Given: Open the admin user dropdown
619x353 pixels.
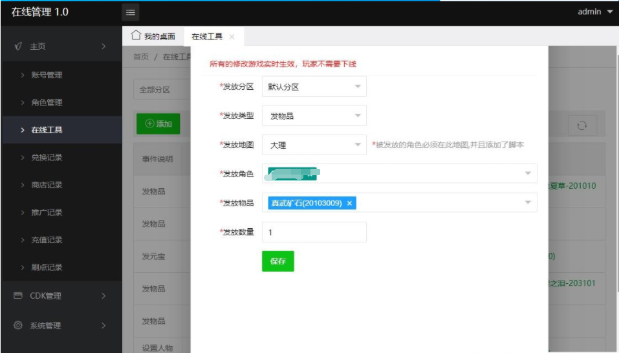Looking at the screenshot, I should click(x=594, y=12).
